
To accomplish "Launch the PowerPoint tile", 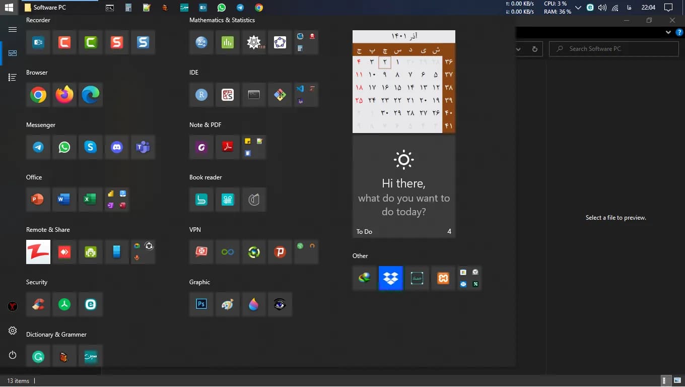I will coord(38,200).
